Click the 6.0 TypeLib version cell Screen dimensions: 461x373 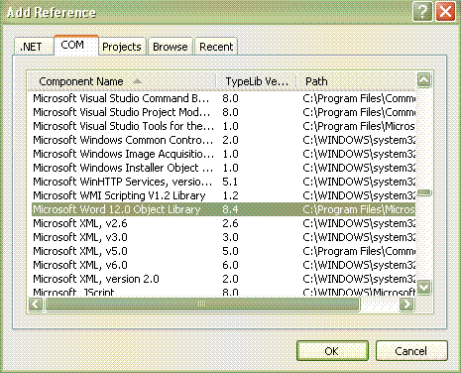tap(230, 265)
